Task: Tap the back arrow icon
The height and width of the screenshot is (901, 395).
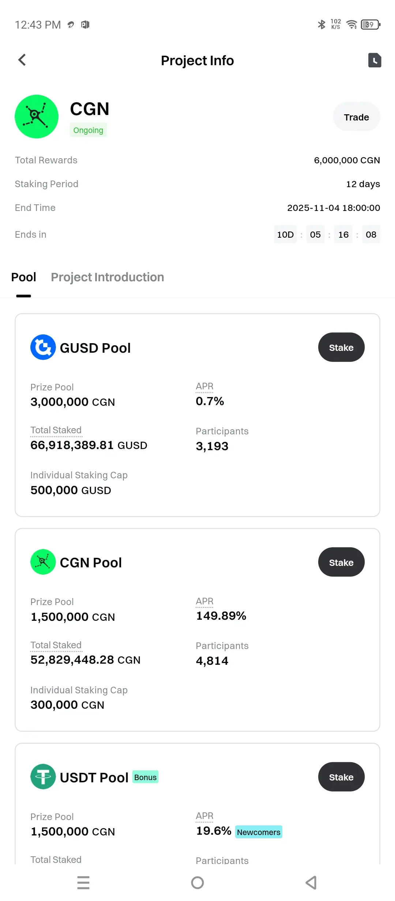Action: pos(22,60)
